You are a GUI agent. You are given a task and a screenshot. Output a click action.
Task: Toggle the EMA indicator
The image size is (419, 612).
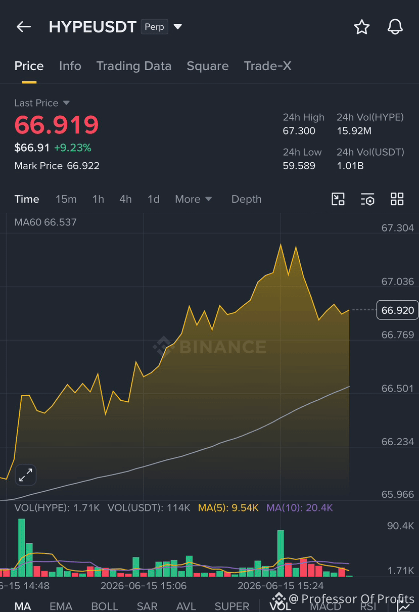(x=61, y=606)
